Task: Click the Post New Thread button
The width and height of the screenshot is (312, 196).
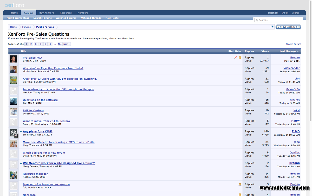Action: pyautogui.click(x=288, y=27)
